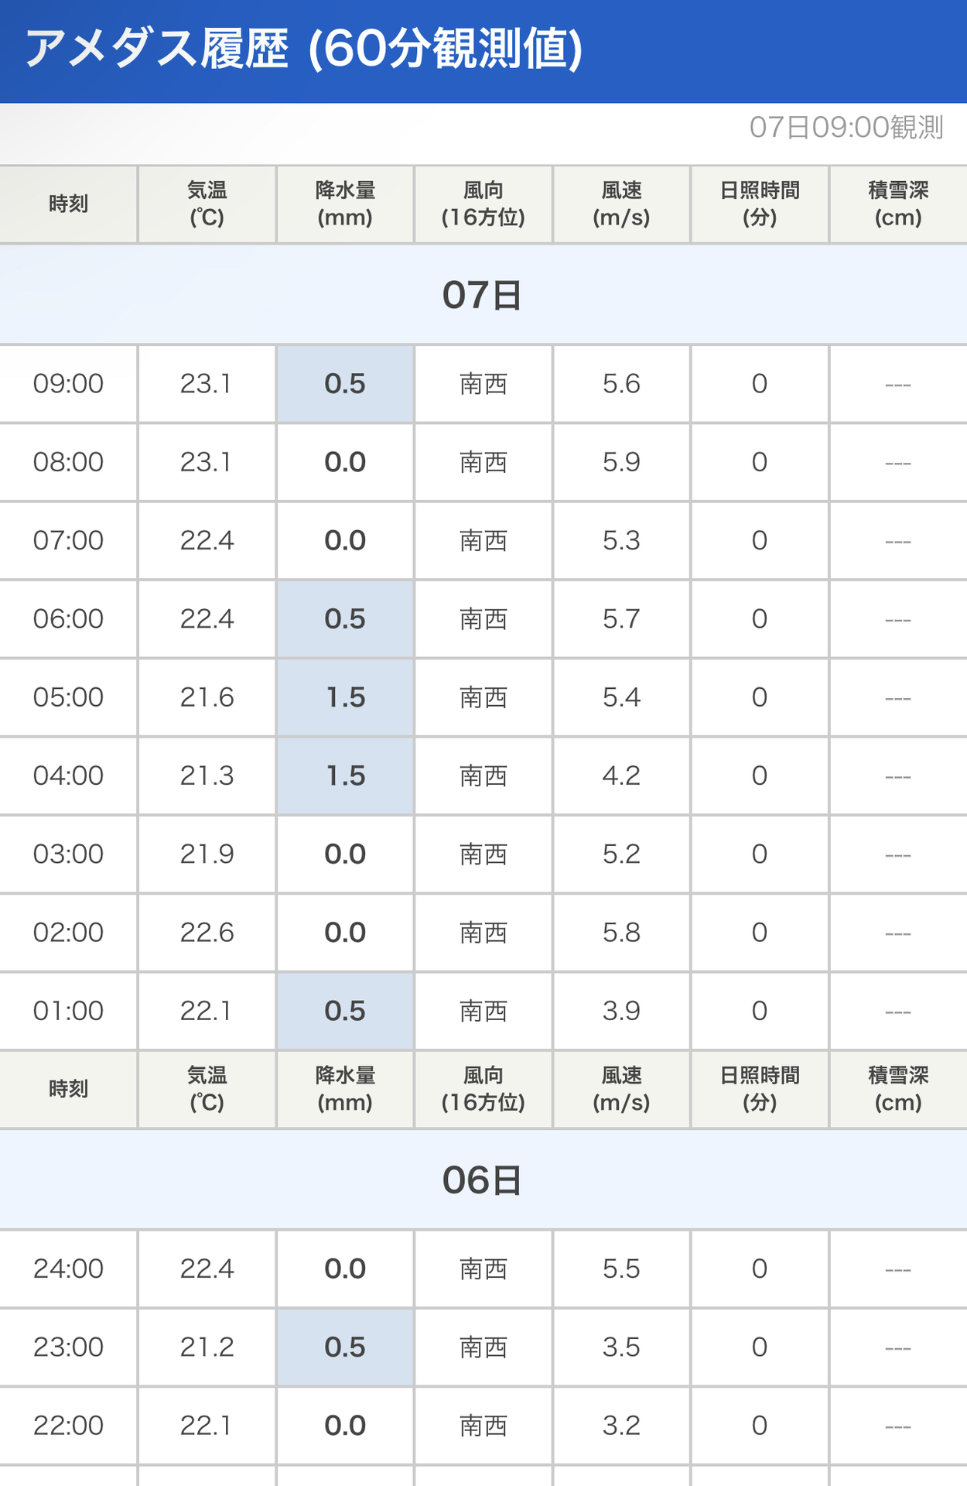The height and width of the screenshot is (1486, 967).
Task: Select the 06日 date section row
Action: (x=483, y=1180)
